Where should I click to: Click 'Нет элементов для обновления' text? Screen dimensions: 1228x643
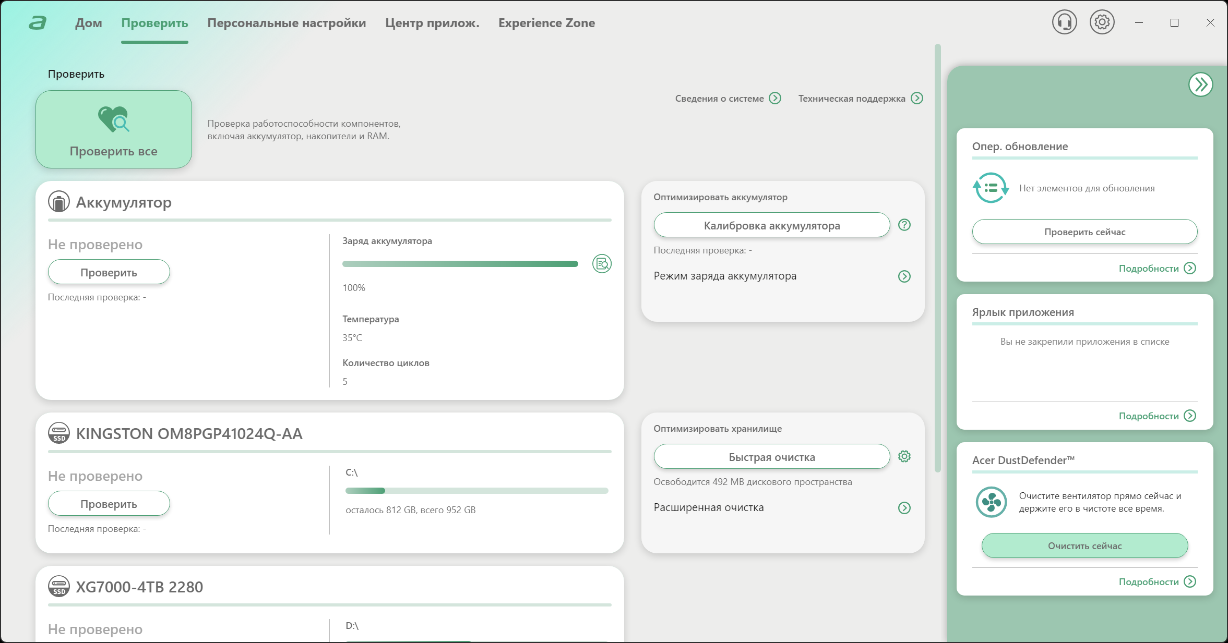coord(1087,188)
